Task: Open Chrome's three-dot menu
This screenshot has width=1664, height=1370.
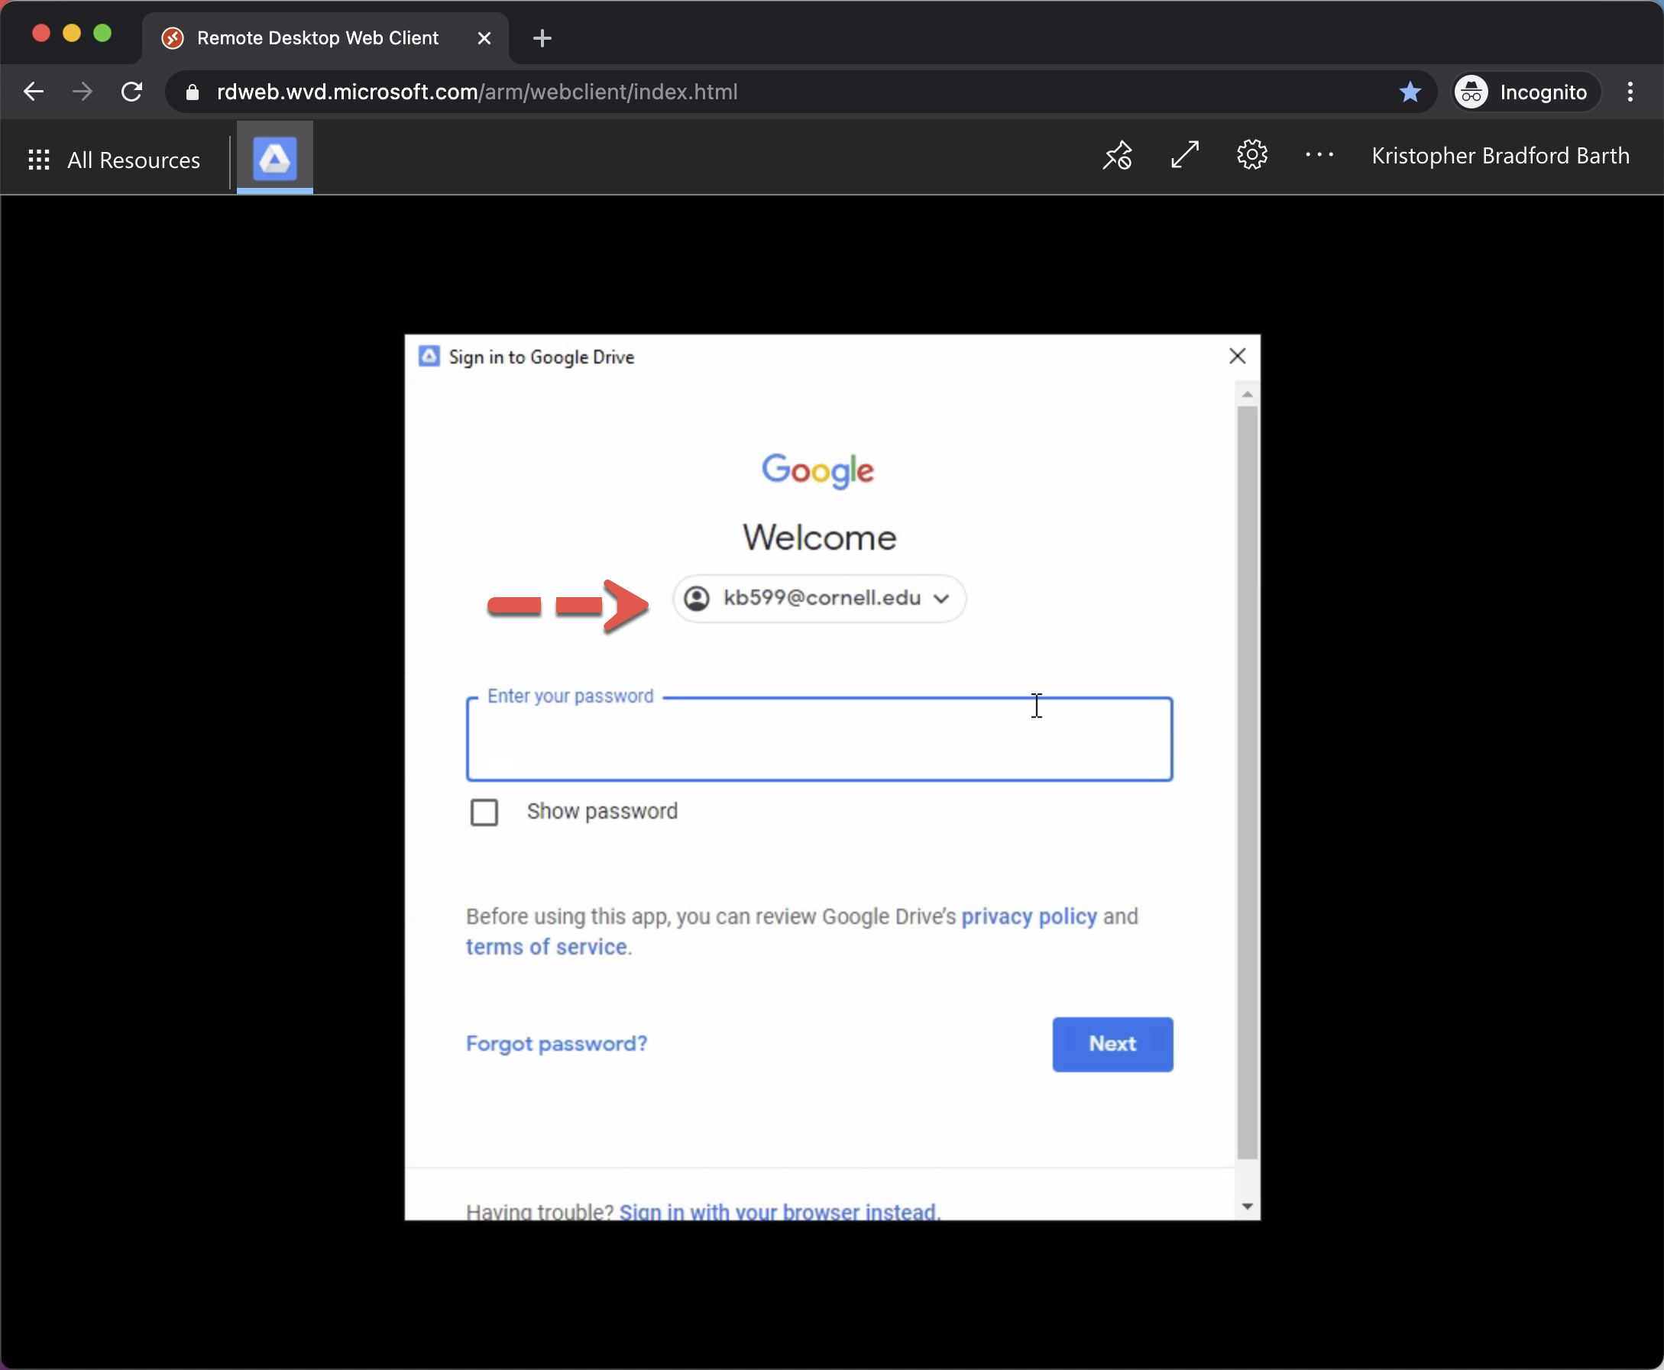Action: pos(1630,92)
